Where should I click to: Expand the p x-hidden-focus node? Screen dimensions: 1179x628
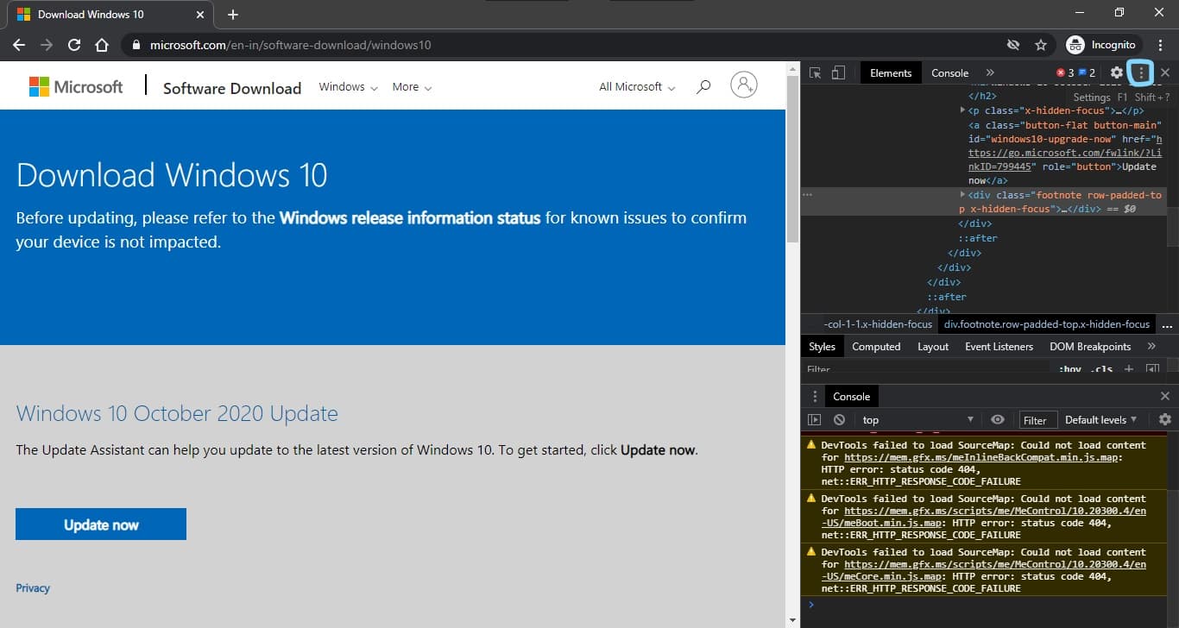click(963, 110)
